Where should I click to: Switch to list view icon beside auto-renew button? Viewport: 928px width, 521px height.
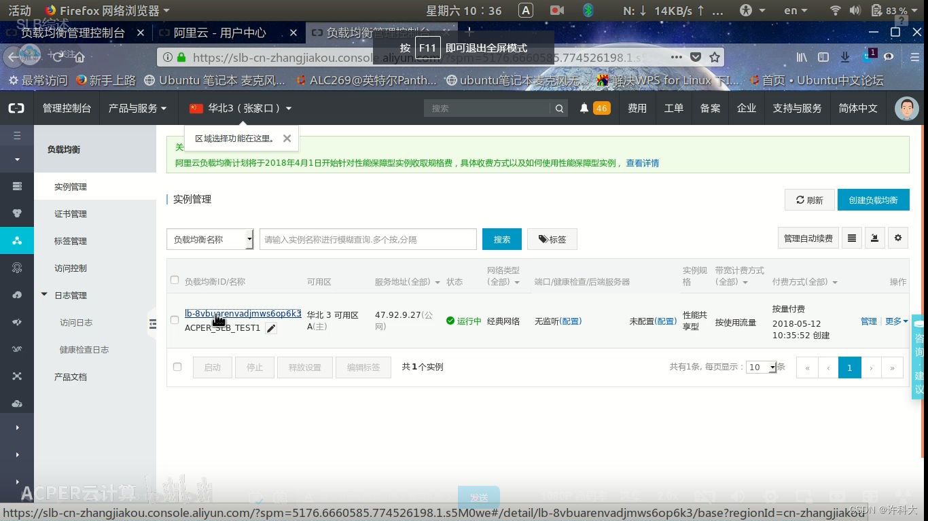click(x=852, y=238)
